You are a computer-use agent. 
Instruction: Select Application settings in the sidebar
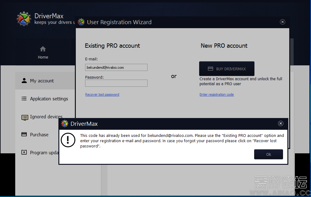coord(45,98)
